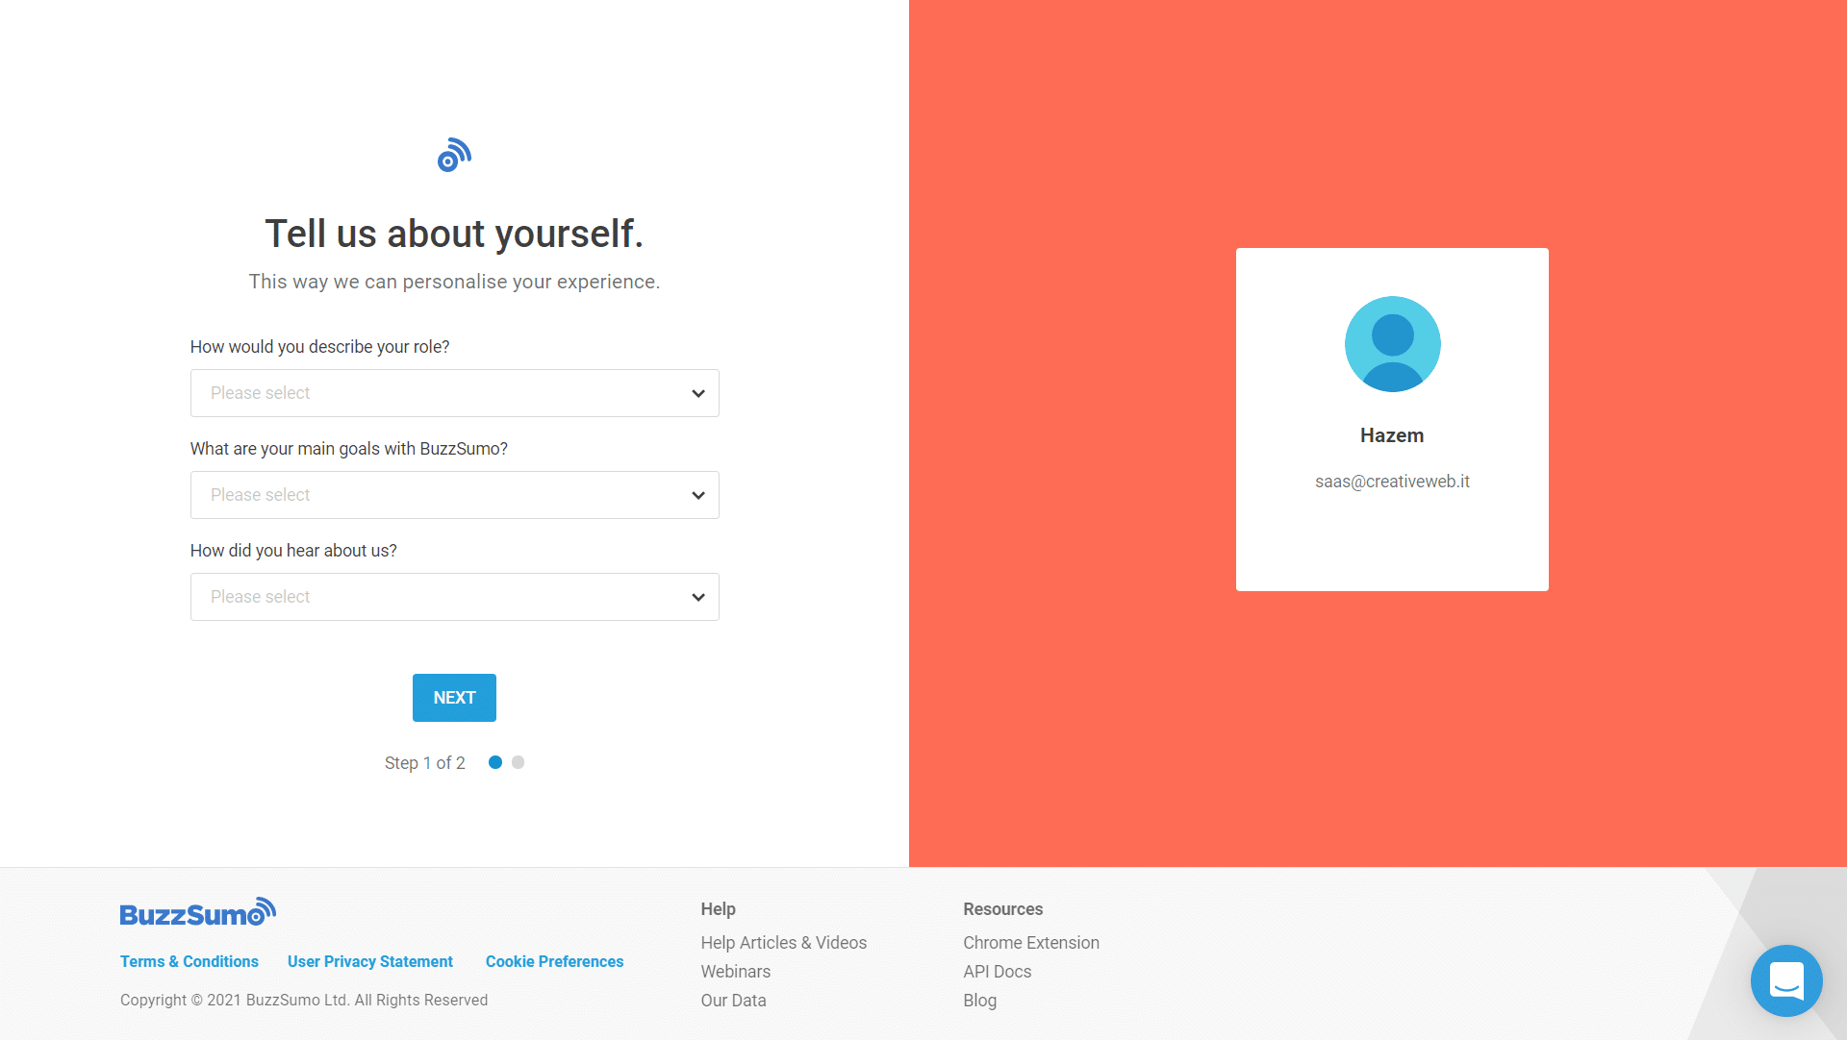The height and width of the screenshot is (1040, 1847).
Task: Click the Terms & Conditions link
Action: [x=189, y=961]
